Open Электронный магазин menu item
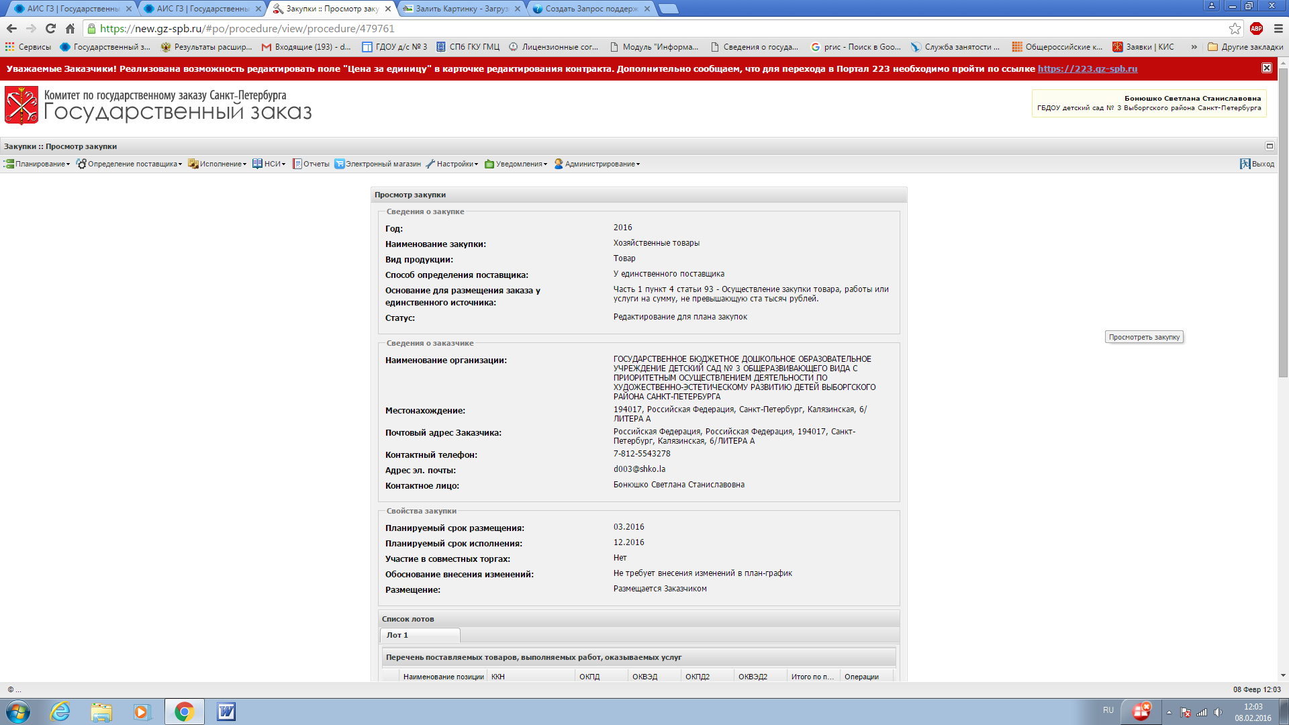Viewport: 1289px width, 725px height. click(377, 164)
